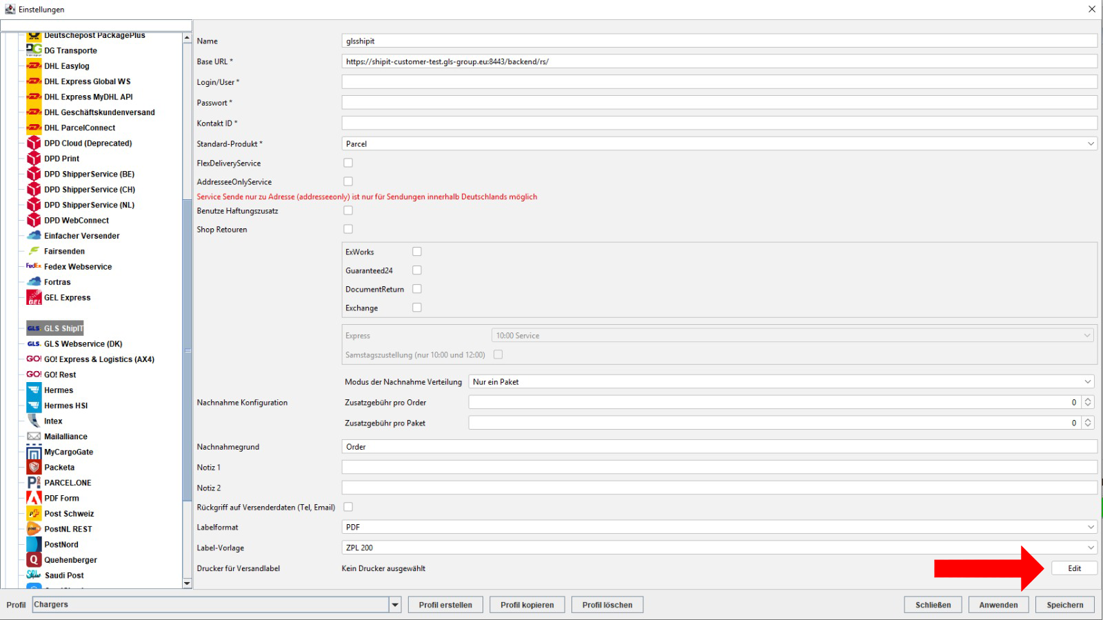The width and height of the screenshot is (1103, 620).
Task: Click the Fedex Webservice logo icon
Action: point(34,266)
